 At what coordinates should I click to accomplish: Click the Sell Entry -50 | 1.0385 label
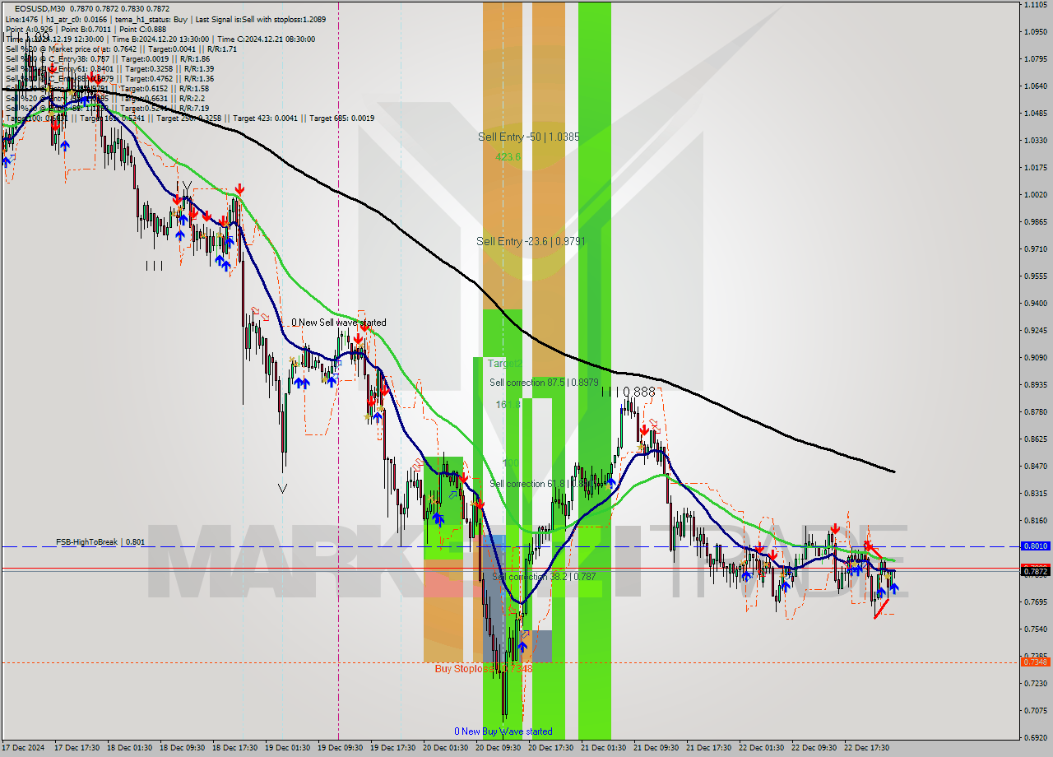point(529,137)
